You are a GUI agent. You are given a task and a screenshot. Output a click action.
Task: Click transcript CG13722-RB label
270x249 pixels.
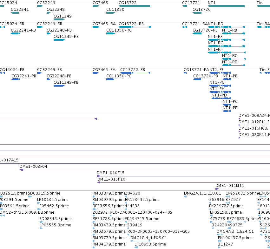[x=131, y=24]
